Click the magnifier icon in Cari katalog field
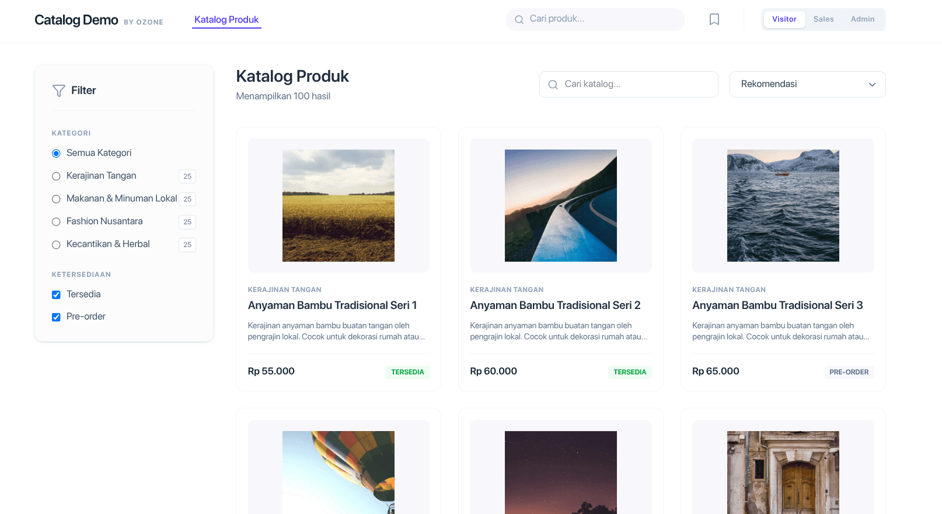This screenshot has width=942, height=514. (x=553, y=85)
